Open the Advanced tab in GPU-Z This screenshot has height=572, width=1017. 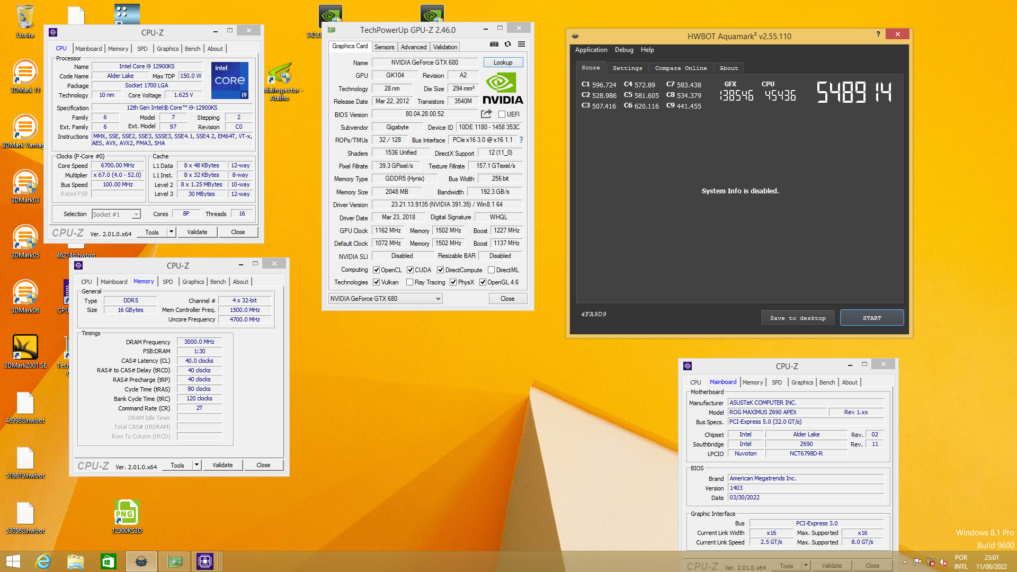(413, 47)
